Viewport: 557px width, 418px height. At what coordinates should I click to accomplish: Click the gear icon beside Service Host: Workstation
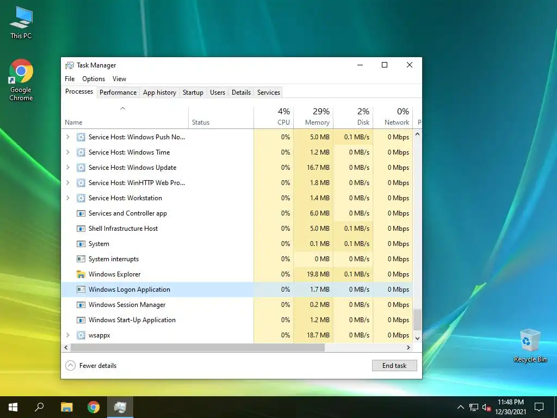point(81,198)
